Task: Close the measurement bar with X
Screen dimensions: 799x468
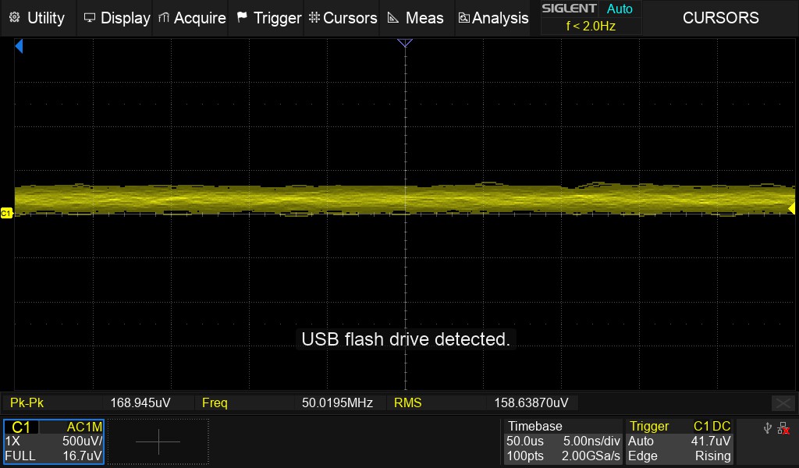Action: pyautogui.click(x=783, y=402)
